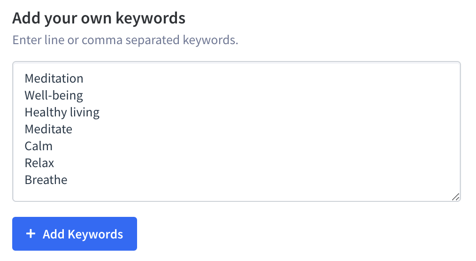The height and width of the screenshot is (261, 476).
Task: Place cursor on the Meditate keyword
Action: click(48, 129)
